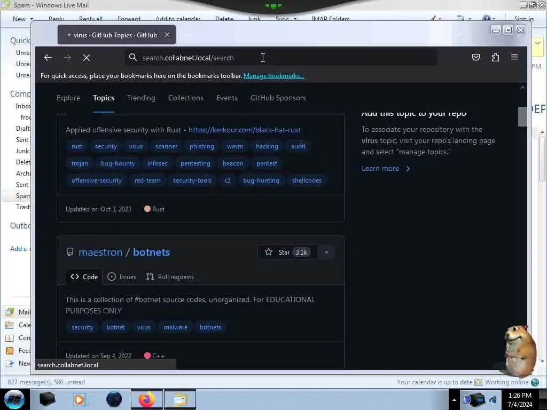Open the maestron user link
The width and height of the screenshot is (547, 410).
(100, 252)
